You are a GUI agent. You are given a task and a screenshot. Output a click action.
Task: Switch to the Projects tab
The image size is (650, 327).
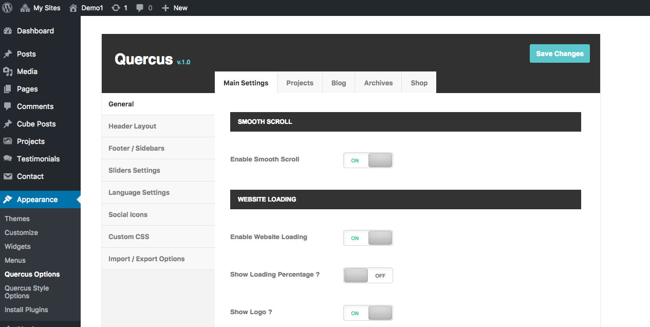[300, 83]
